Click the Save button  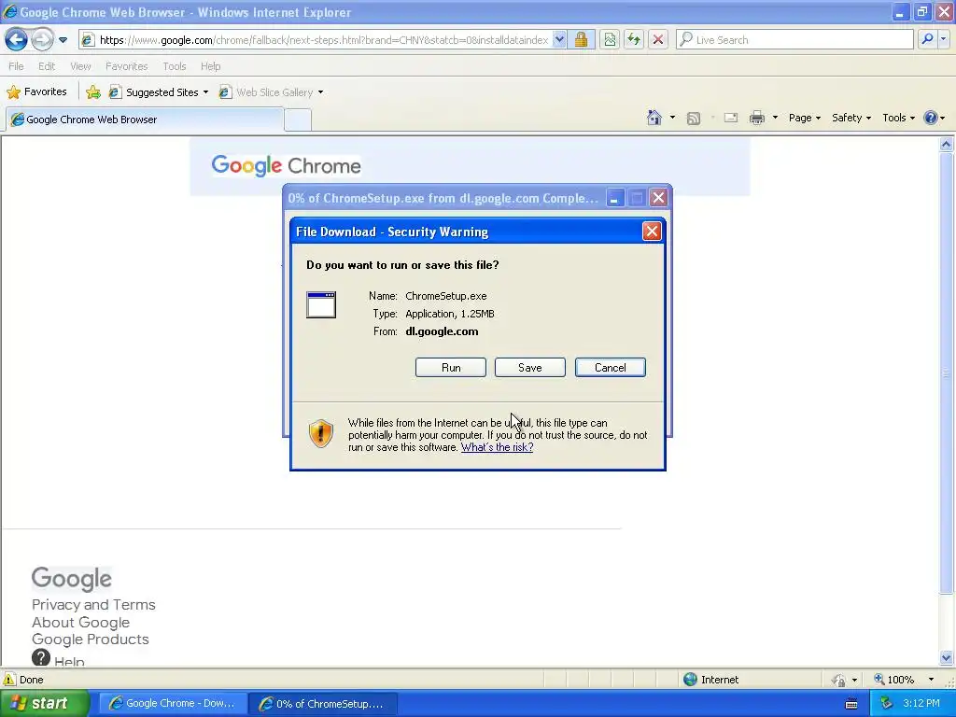530,368
